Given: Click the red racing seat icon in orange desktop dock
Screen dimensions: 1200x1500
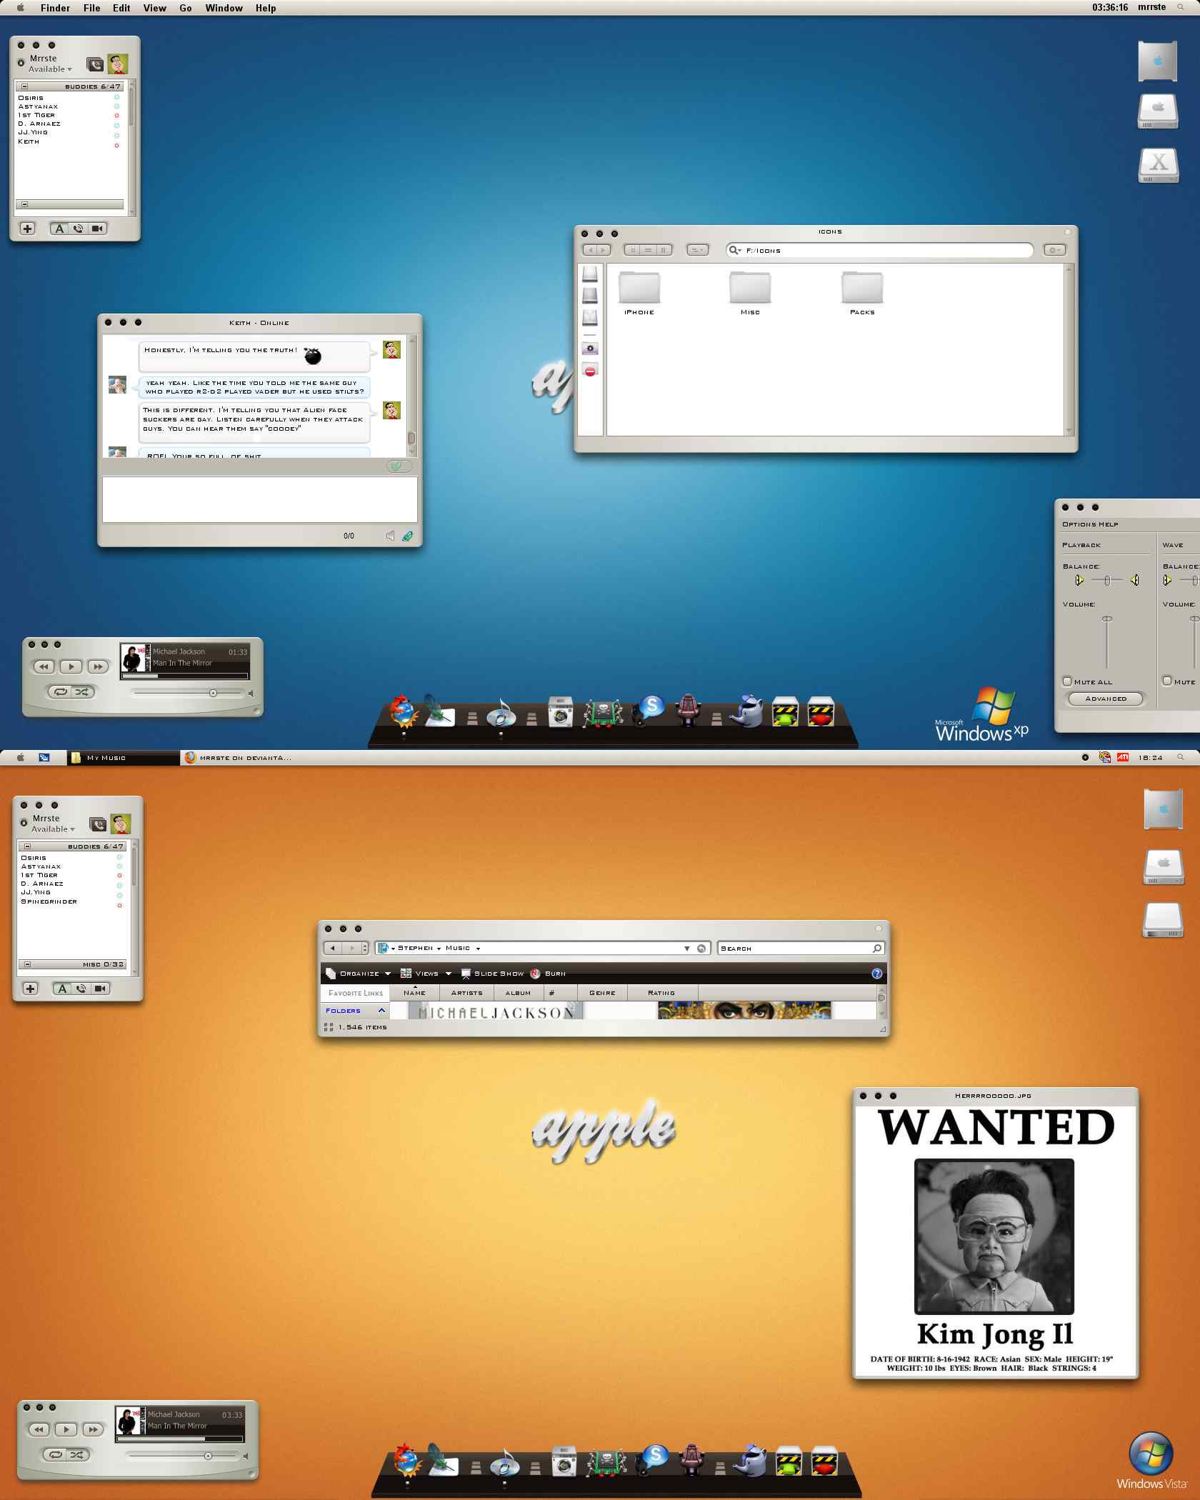Looking at the screenshot, I should coord(691,1459).
